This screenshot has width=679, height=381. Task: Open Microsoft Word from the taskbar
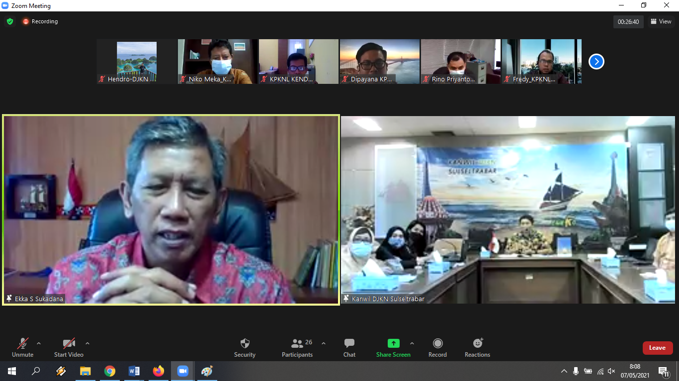[x=134, y=371]
